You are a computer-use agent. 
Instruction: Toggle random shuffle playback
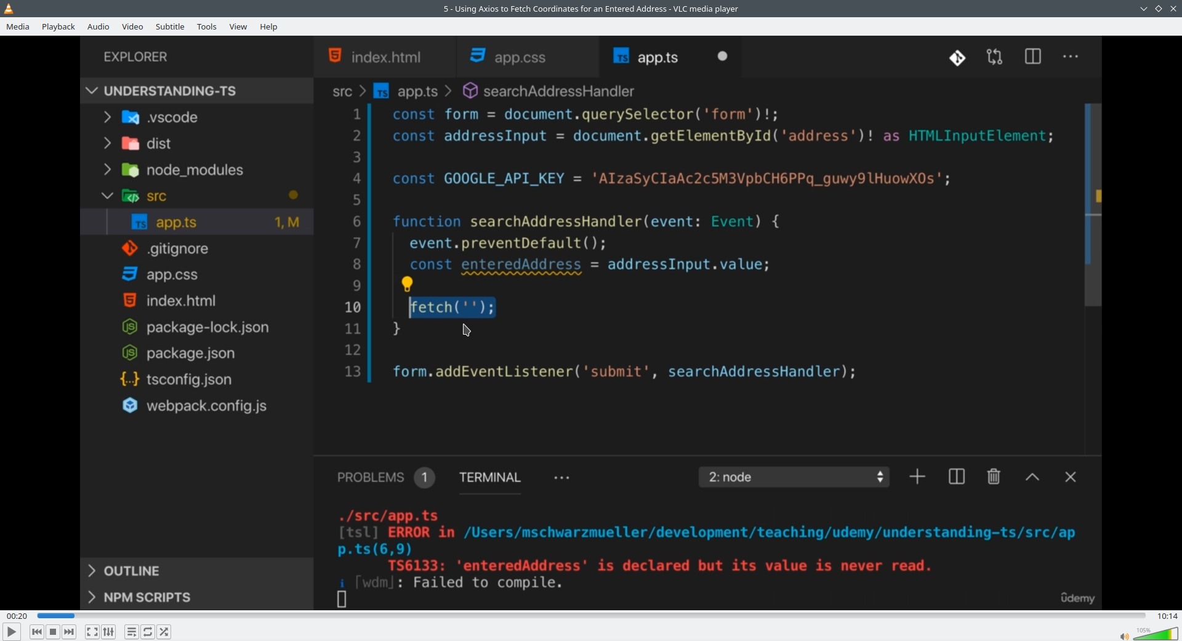[164, 632]
